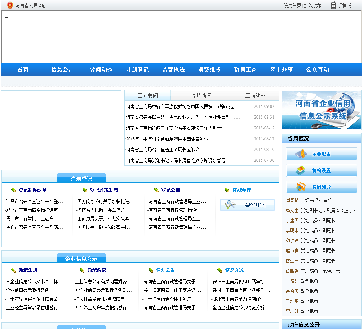Image resolution: width=363 pixels, height=329 pixels.
Task: Open the 登记政策发布 section heading
Action: pyautogui.click(x=104, y=190)
